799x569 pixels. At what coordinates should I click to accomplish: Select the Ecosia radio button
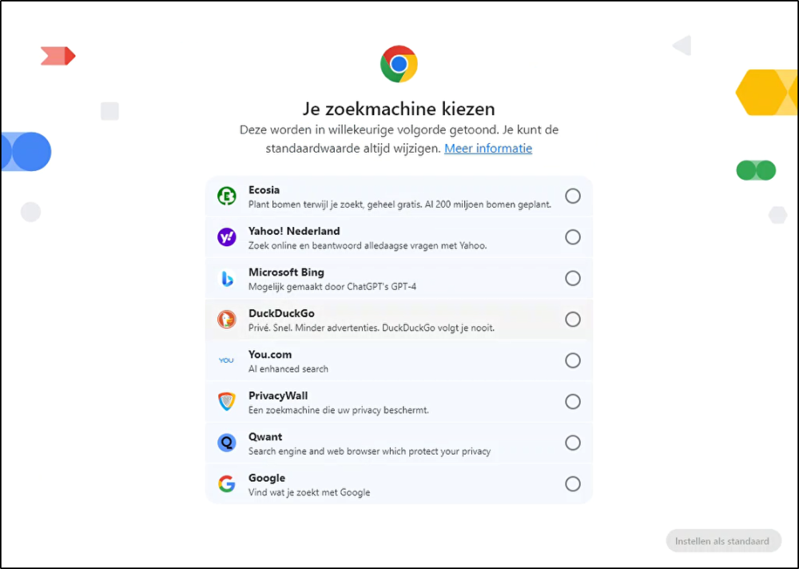click(x=573, y=196)
